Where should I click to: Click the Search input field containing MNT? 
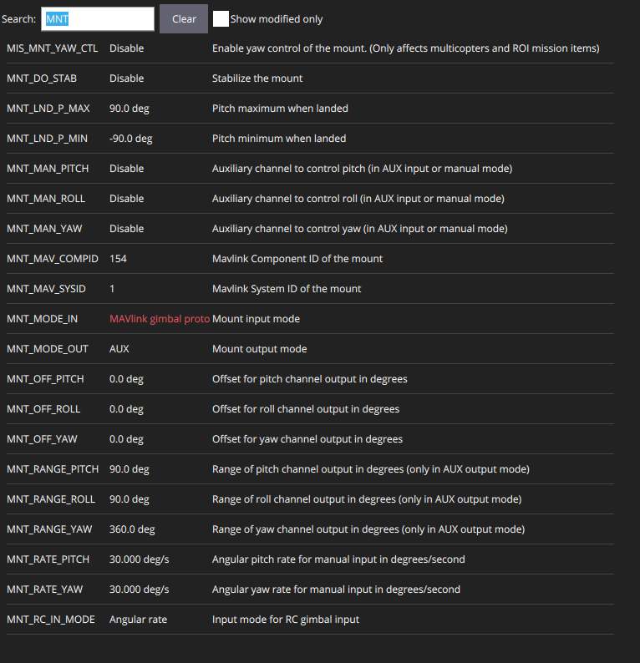coord(98,19)
